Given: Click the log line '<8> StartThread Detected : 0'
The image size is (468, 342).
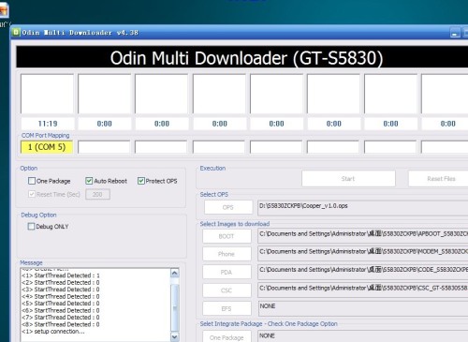Looking at the screenshot, I should 61,324.
